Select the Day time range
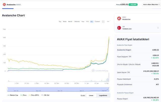The height and width of the screenshot is (102, 161). pos(60,22)
